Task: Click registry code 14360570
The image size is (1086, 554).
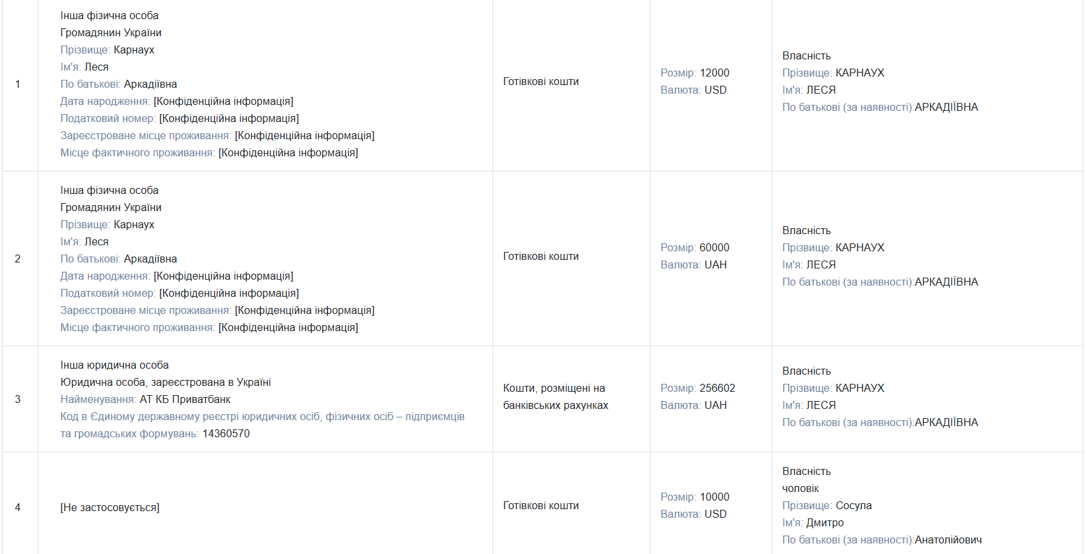Action: [x=226, y=433]
